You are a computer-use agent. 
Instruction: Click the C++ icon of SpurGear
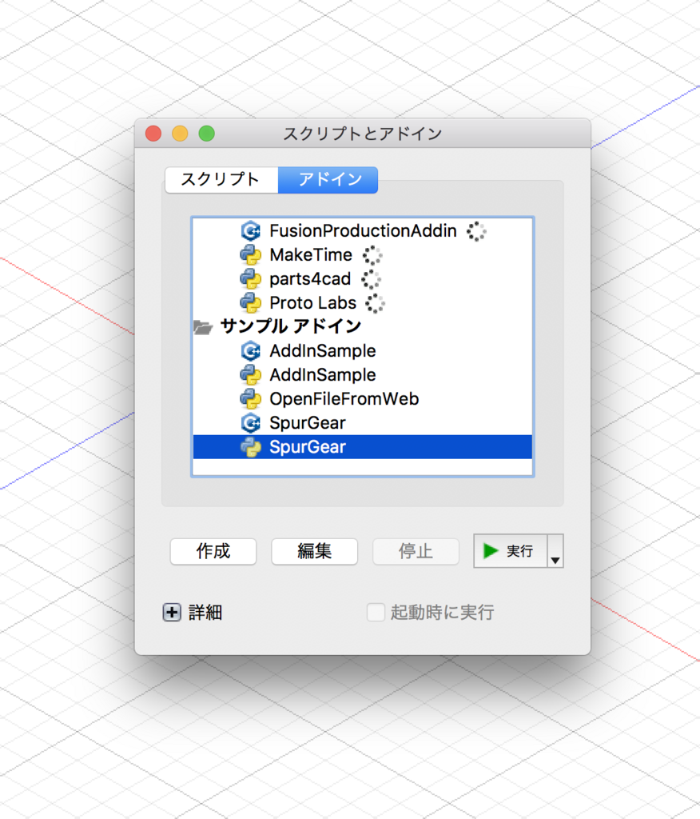tap(251, 423)
